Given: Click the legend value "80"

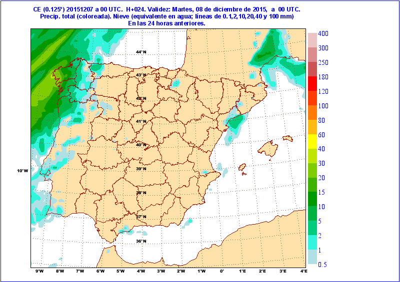Looking at the screenshot, I should click(x=321, y=120).
